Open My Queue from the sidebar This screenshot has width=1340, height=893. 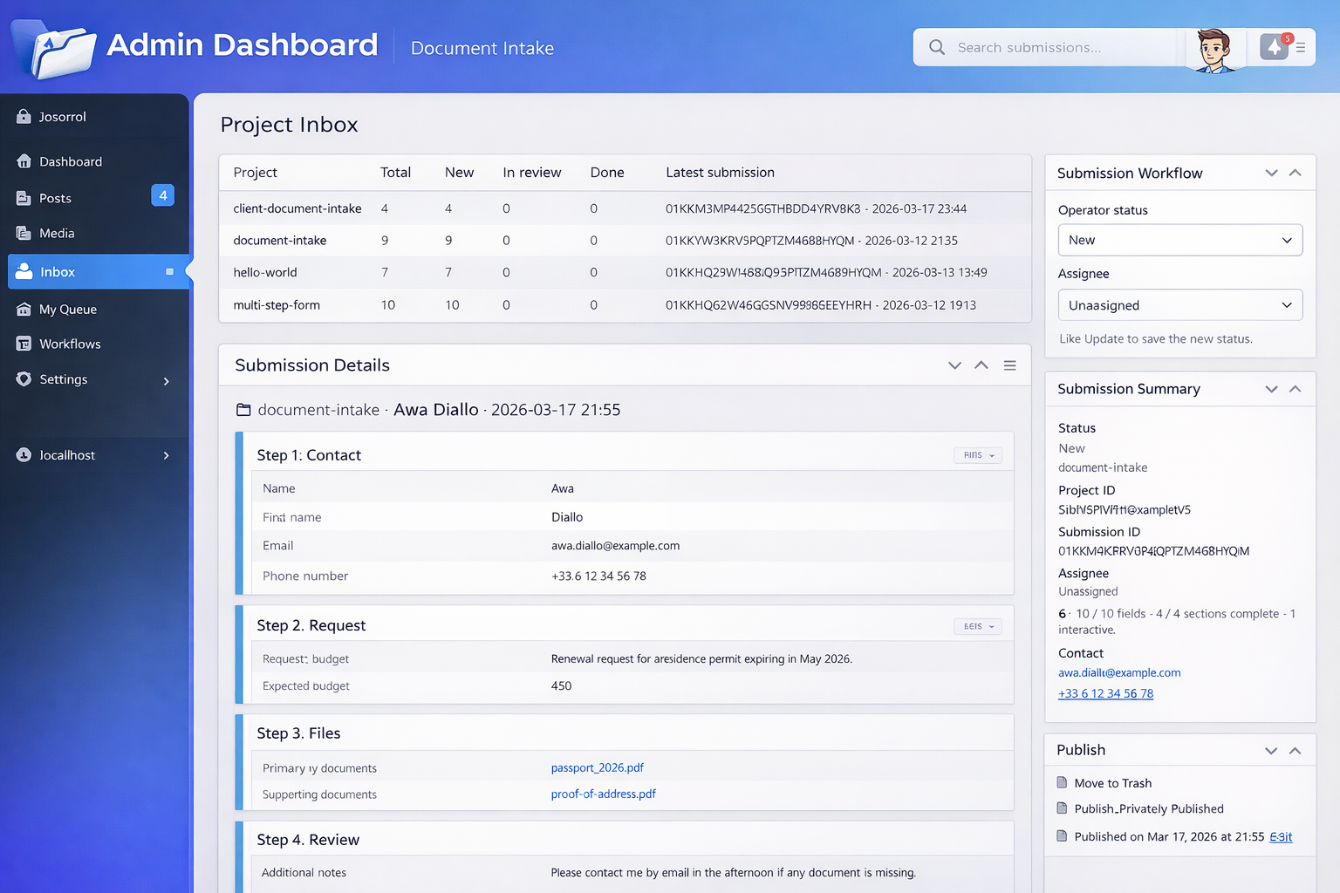[x=25, y=309]
